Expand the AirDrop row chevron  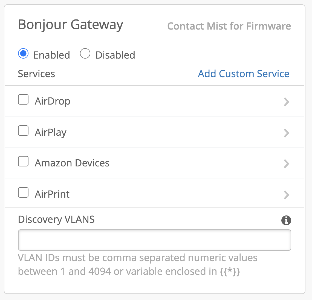coord(286,102)
